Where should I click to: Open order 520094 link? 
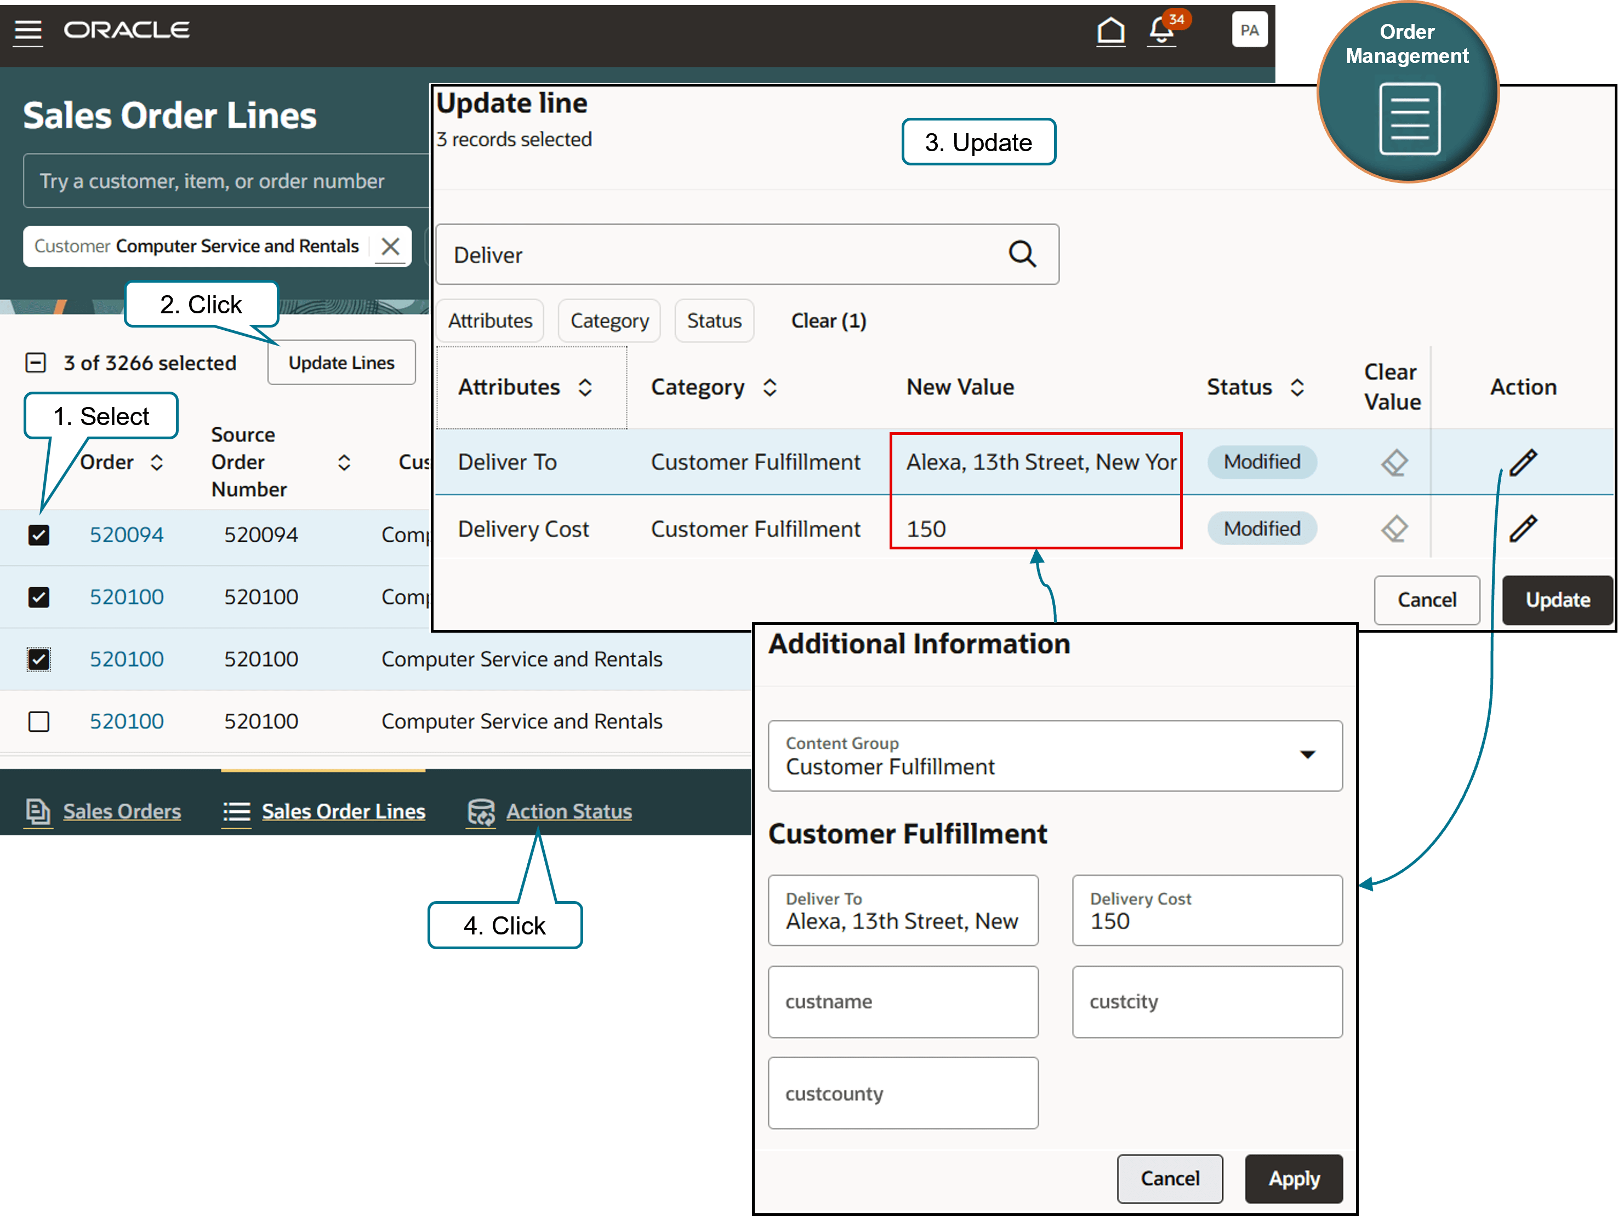tap(127, 535)
